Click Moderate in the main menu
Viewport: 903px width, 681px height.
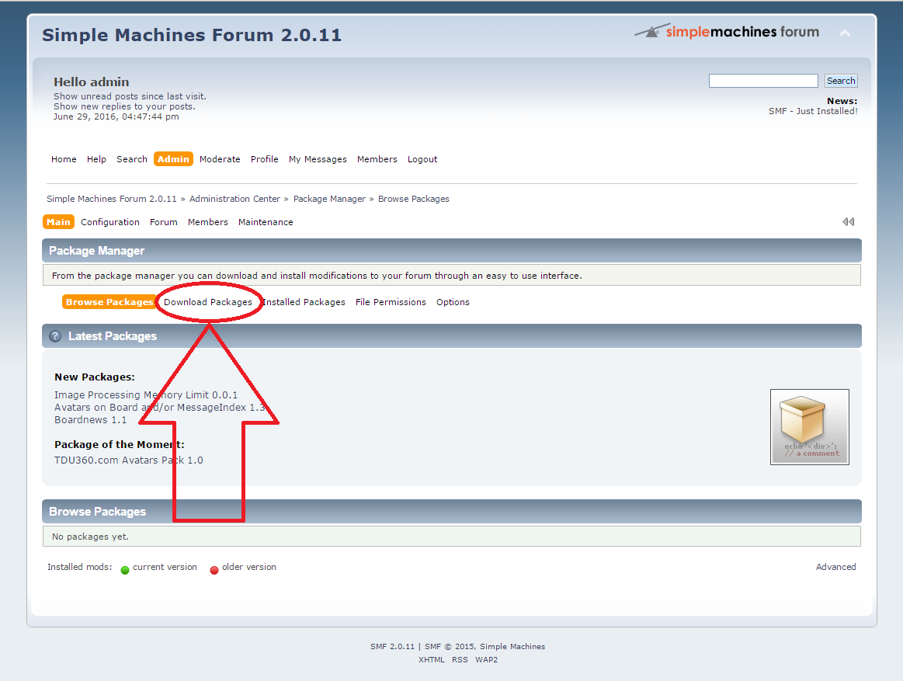click(x=220, y=158)
